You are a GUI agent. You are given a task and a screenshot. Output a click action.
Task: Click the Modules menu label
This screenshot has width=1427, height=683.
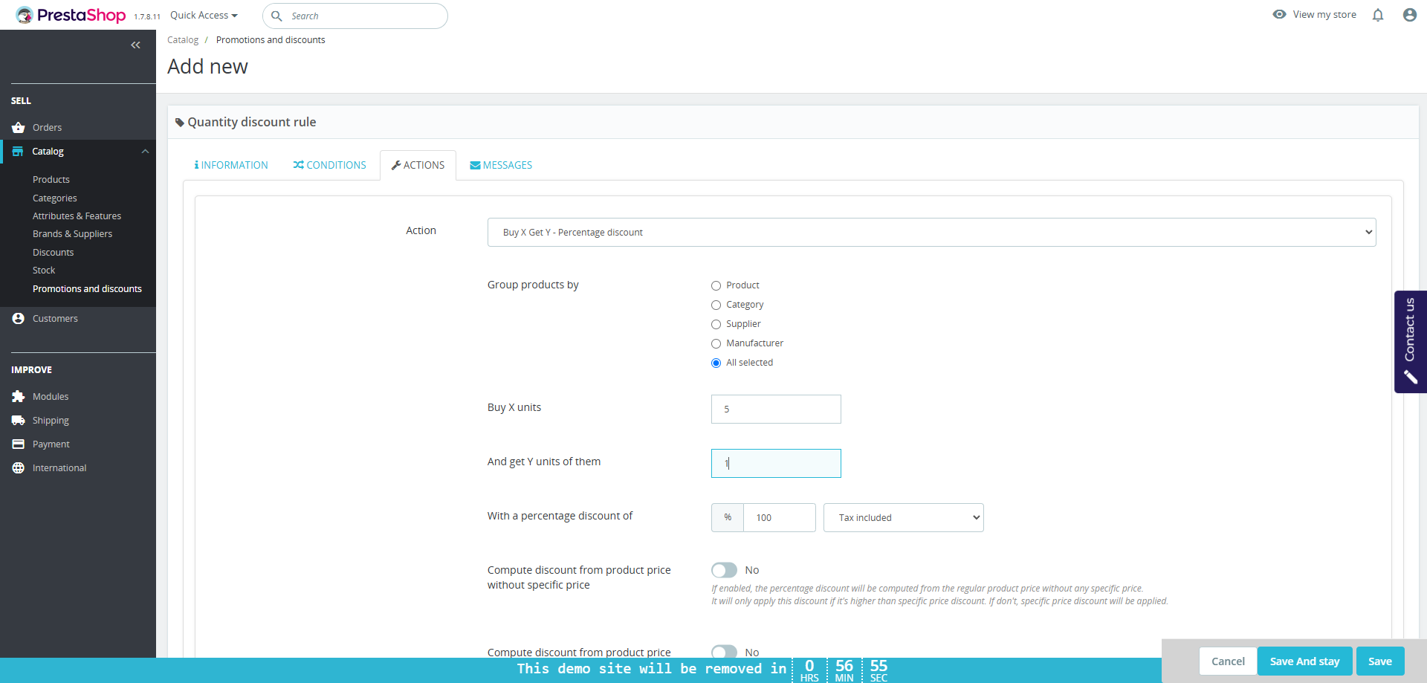tap(51, 397)
